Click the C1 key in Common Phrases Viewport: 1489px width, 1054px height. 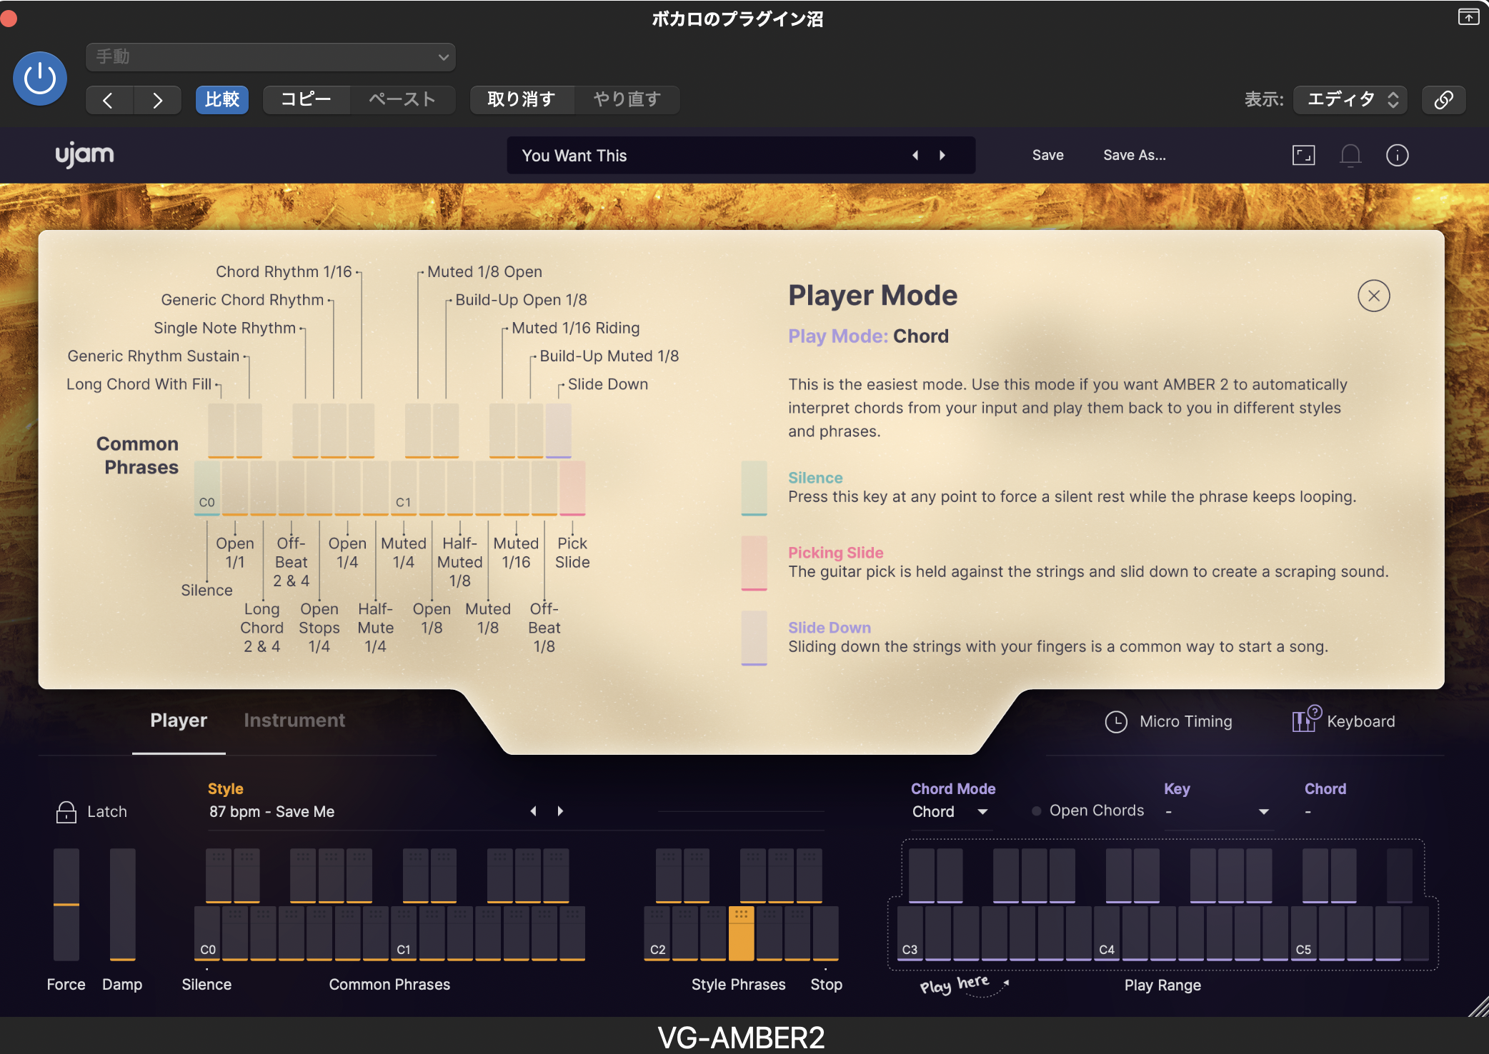[x=404, y=934]
